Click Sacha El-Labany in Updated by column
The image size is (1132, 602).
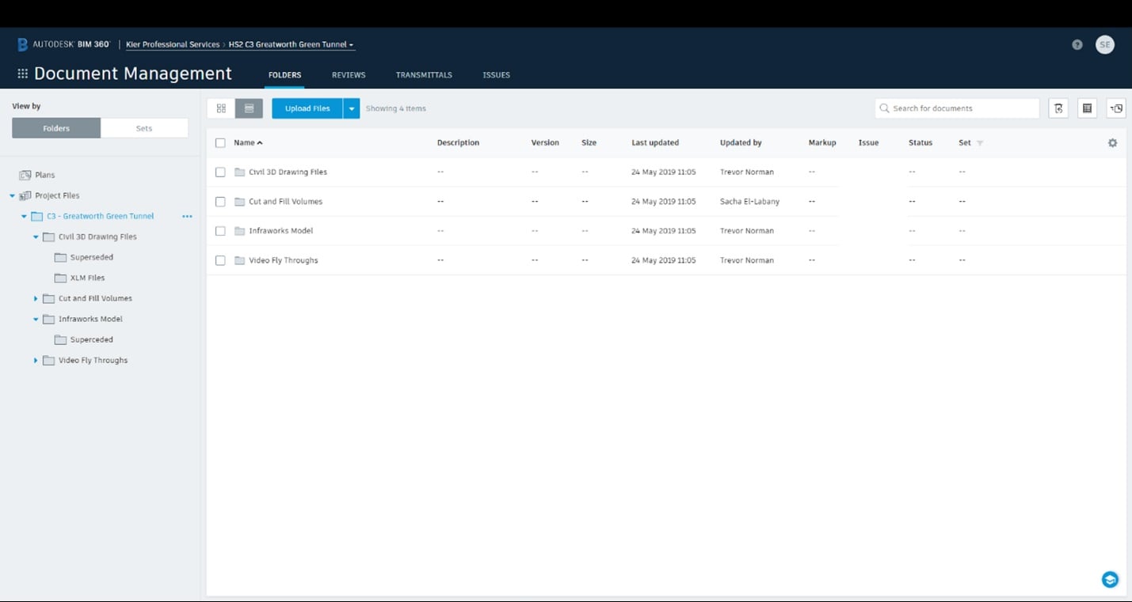coord(749,202)
